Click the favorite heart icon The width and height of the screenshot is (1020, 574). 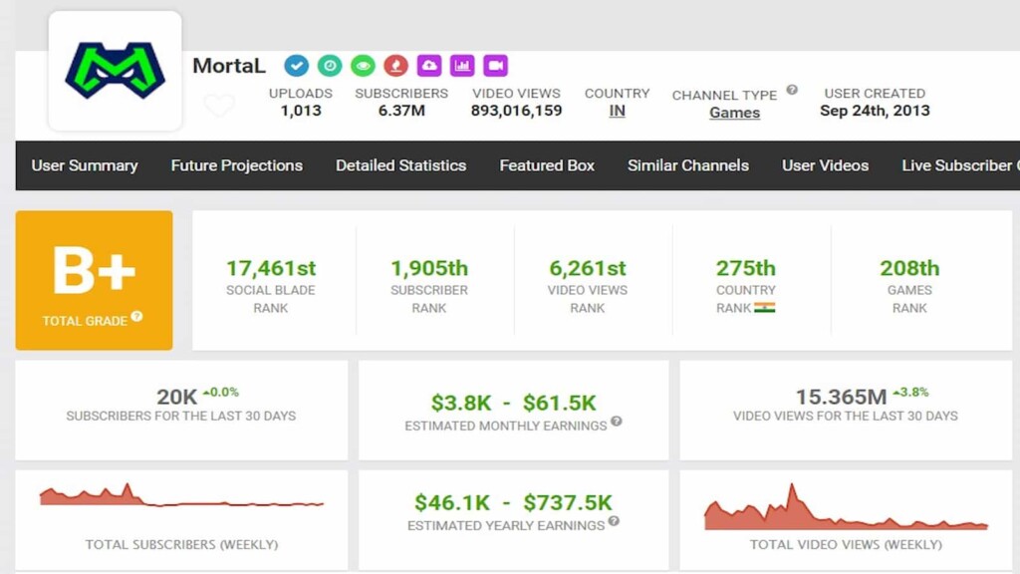click(x=219, y=106)
